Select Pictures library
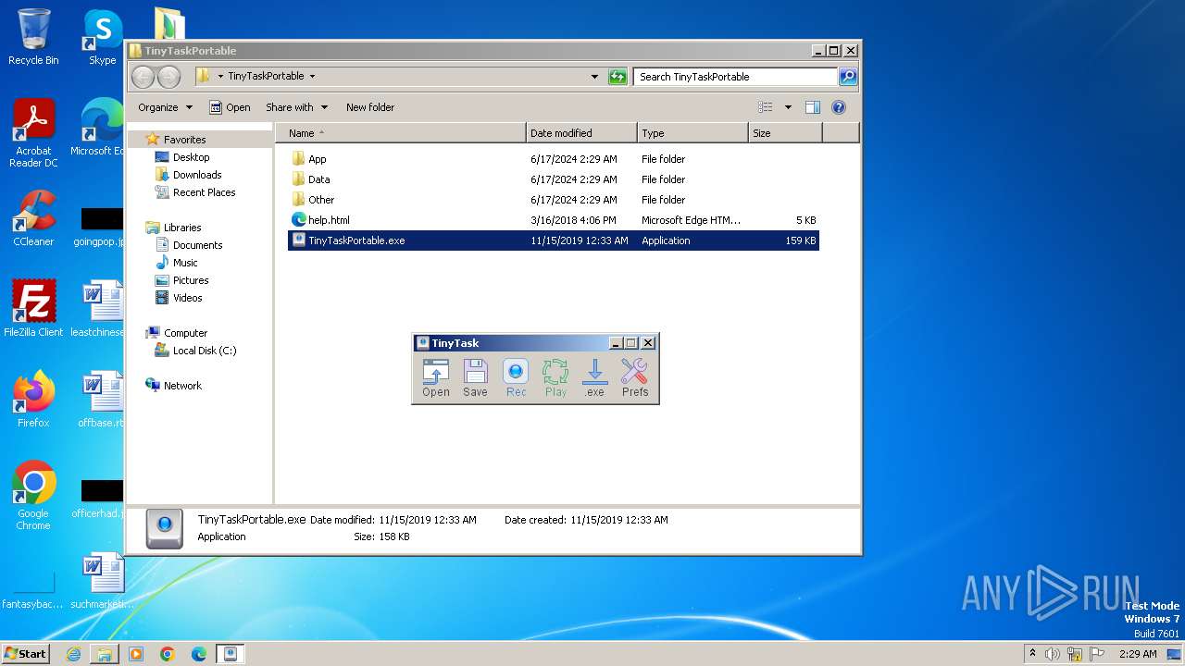The height and width of the screenshot is (666, 1185). pos(191,280)
